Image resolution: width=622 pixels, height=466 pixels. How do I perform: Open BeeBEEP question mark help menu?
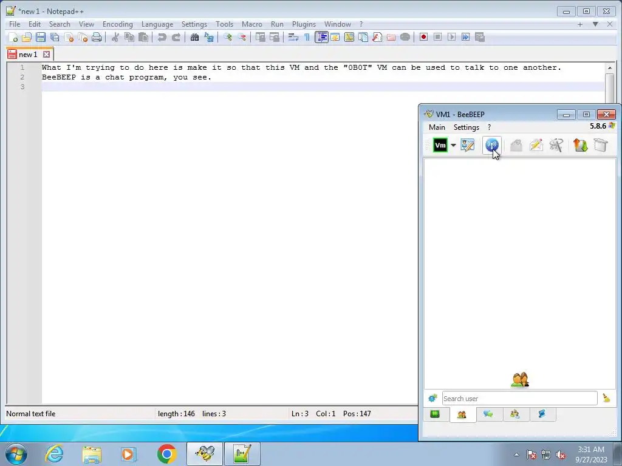(489, 127)
